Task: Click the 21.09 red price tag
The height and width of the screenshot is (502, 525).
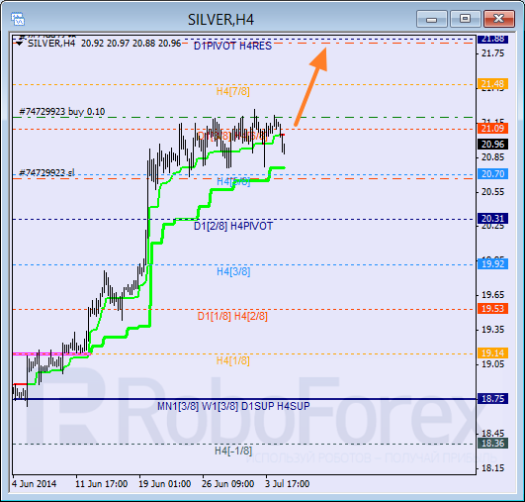Action: click(x=492, y=128)
